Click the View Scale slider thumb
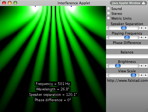Image resolution: width=148 pixels, height=112 pixels. (133, 75)
